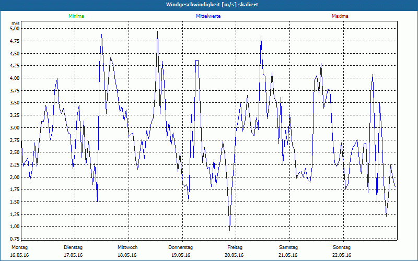This screenshot has height=261, width=418.
Task: Click the 1,50 y-axis value
Action: (x=15, y=202)
